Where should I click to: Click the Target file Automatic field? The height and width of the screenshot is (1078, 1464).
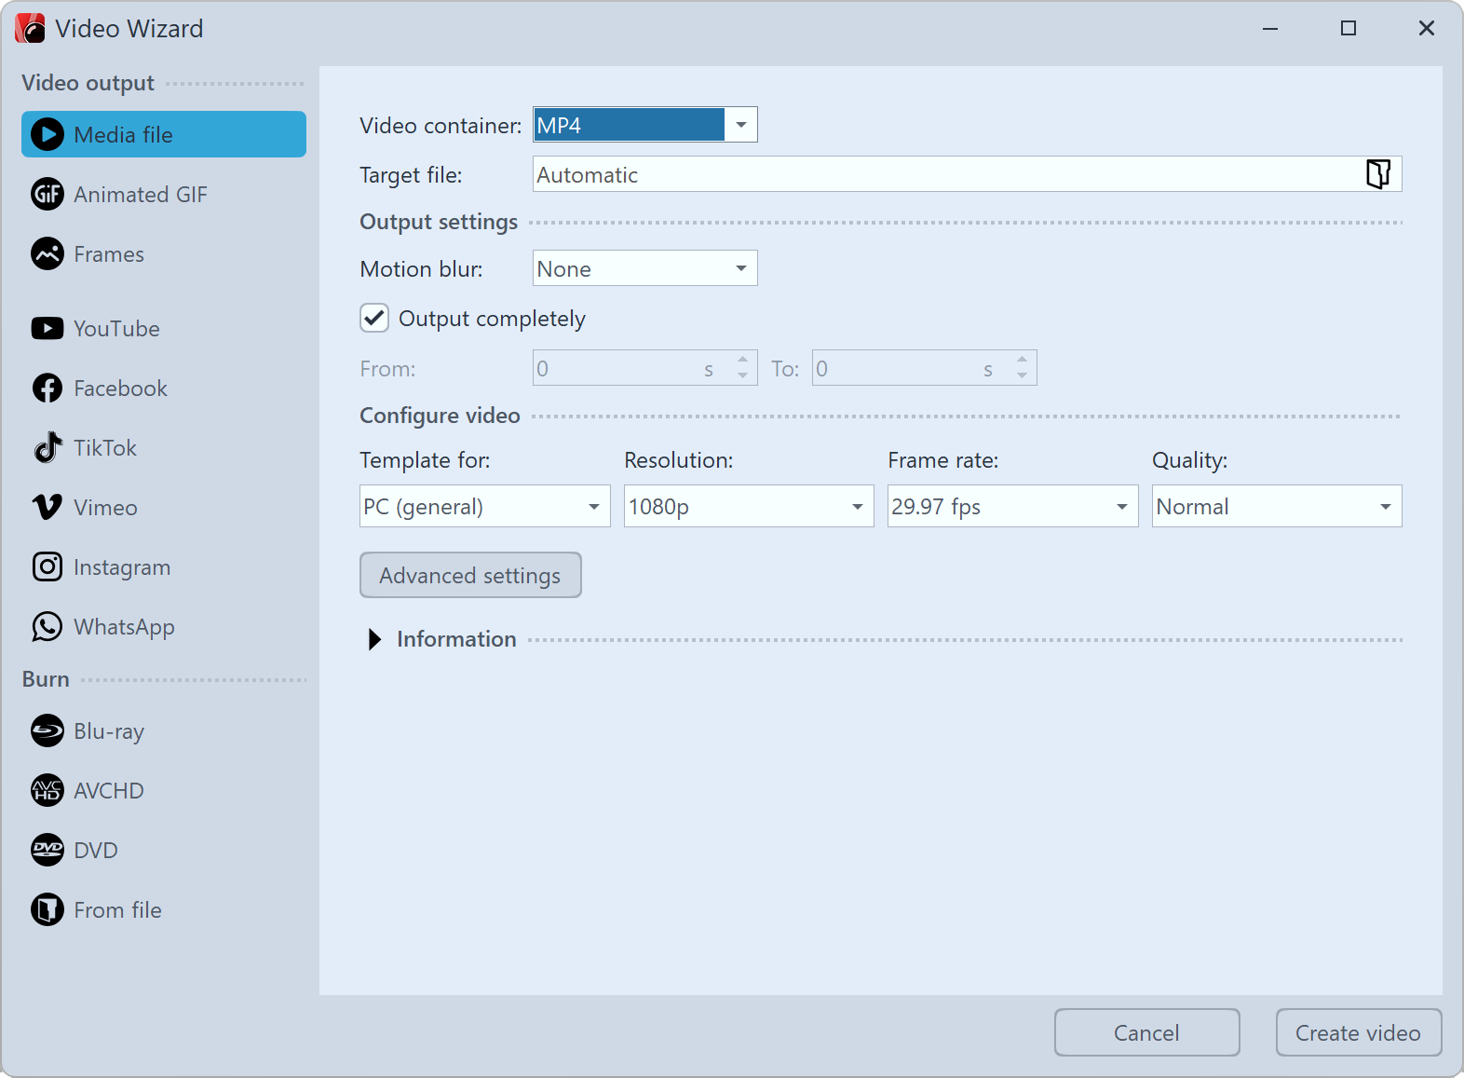pyautogui.click(x=968, y=173)
